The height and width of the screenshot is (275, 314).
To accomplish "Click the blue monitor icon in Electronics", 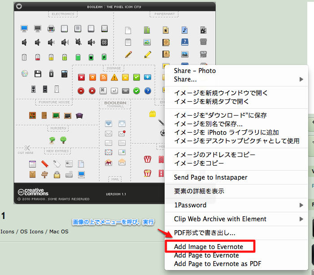I will pos(24,29).
